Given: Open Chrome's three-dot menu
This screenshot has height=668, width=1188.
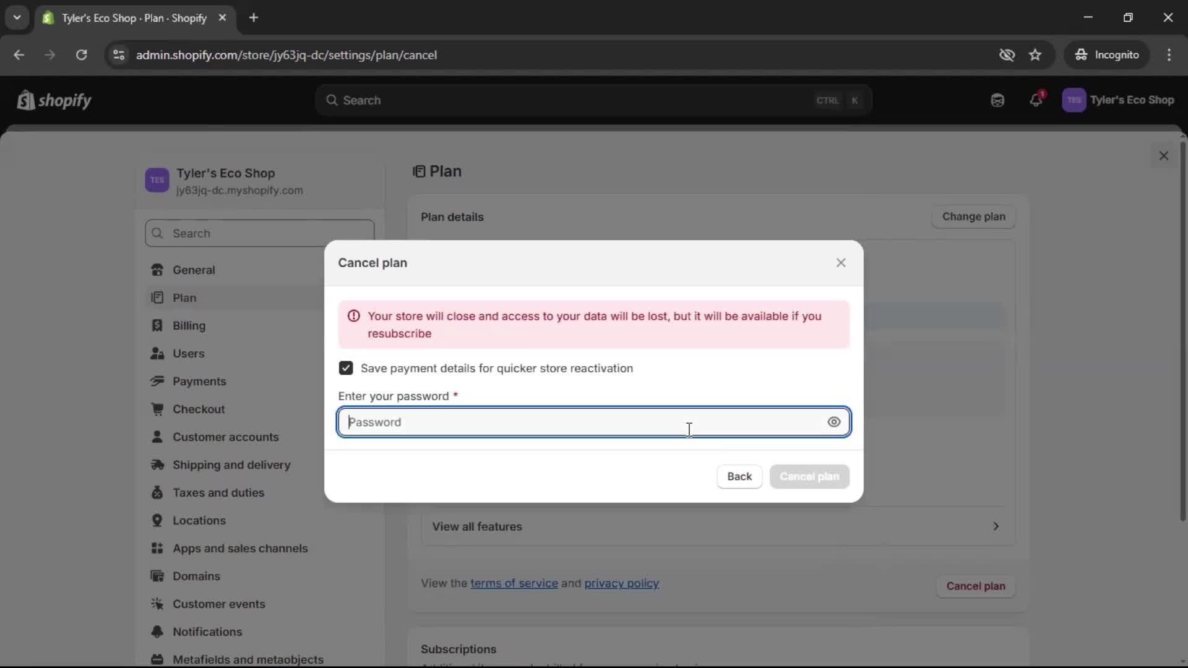Looking at the screenshot, I should 1169,55.
